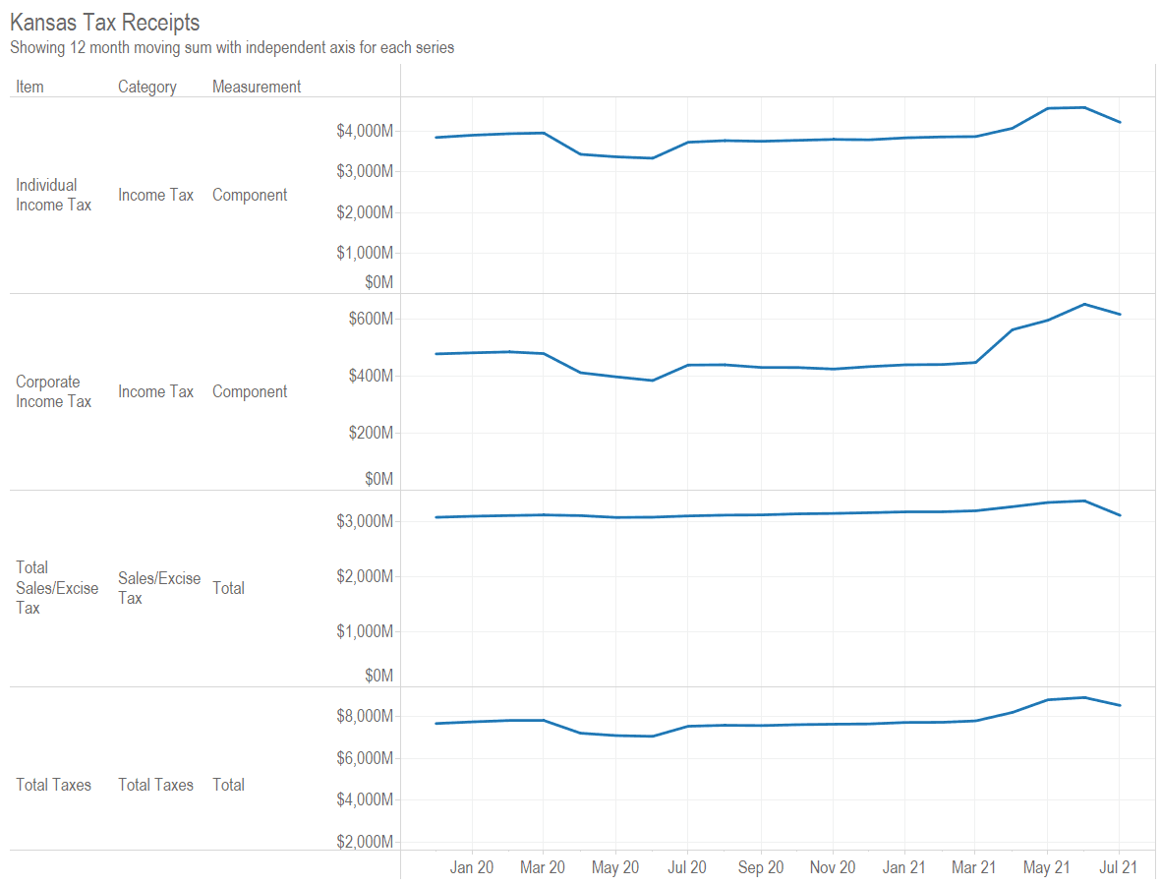This screenshot has width=1161, height=886.
Task: Click the 'Total Taxes' item label in first column
Action: coord(53,785)
